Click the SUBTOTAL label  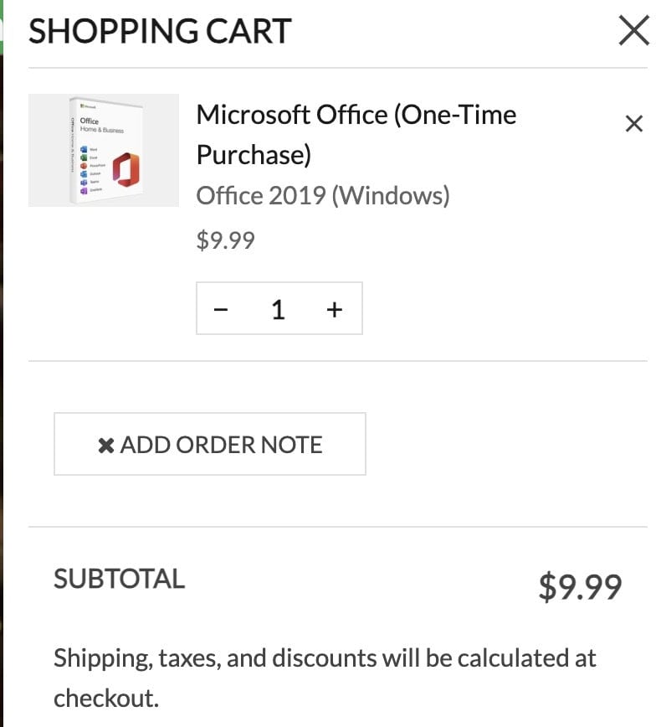coord(119,579)
